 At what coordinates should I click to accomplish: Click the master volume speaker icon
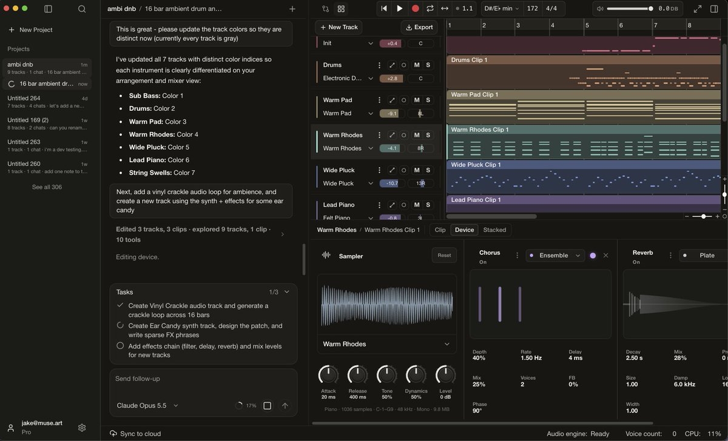(x=600, y=9)
